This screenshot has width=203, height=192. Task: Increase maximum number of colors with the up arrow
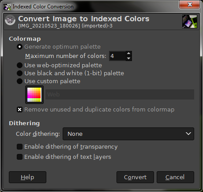coord(129,54)
